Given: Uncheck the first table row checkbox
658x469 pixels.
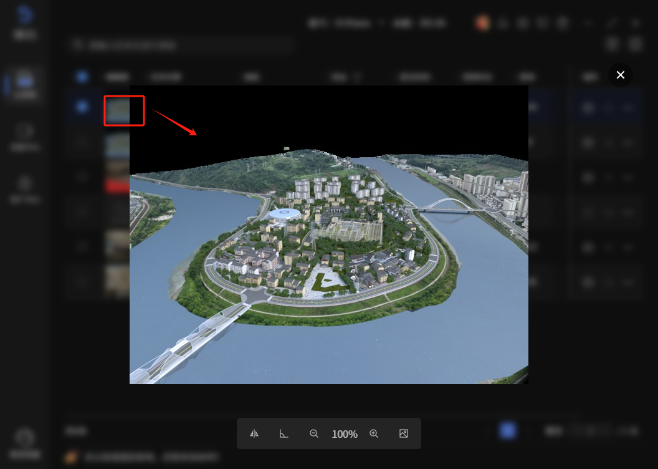Looking at the screenshot, I should (82, 107).
